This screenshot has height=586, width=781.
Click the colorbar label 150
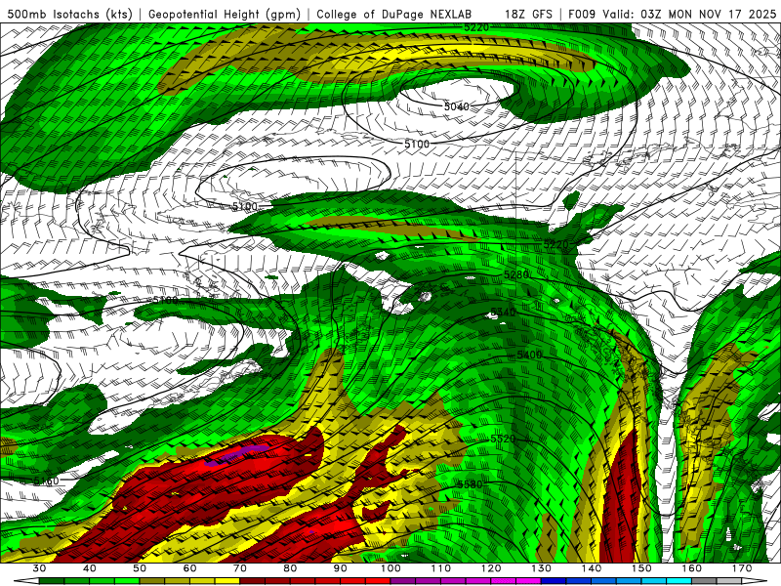click(641, 568)
